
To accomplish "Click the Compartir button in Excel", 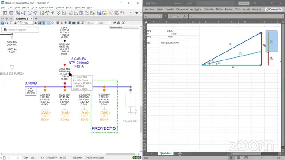I will point(273,9).
